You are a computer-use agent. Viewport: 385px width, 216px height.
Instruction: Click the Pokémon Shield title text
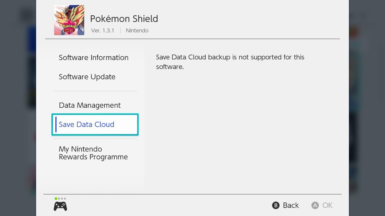coord(124,19)
